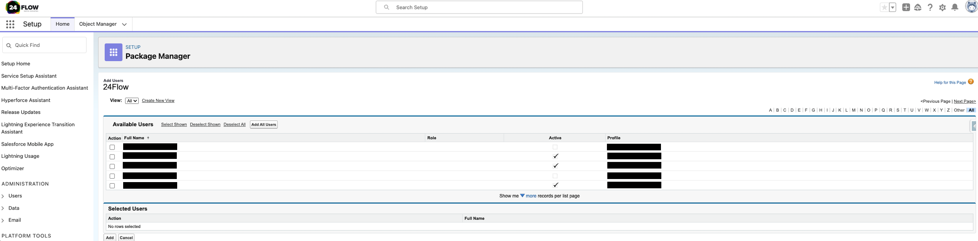This screenshot has height=241, width=978.
Task: Open Release Updates in the sidebar
Action: 21,112
